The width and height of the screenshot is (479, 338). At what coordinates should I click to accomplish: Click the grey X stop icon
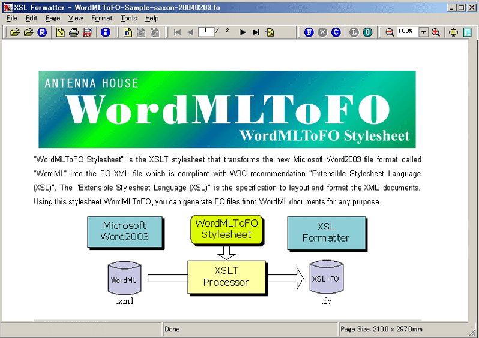[x=322, y=32]
